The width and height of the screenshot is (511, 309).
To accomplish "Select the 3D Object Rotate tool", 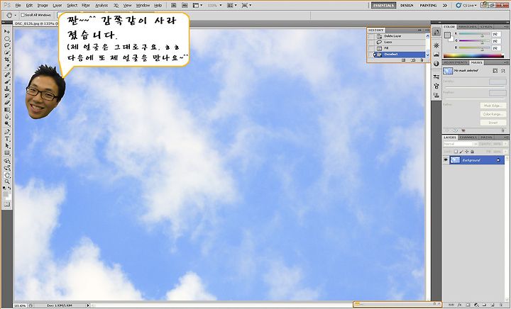I will [7, 161].
